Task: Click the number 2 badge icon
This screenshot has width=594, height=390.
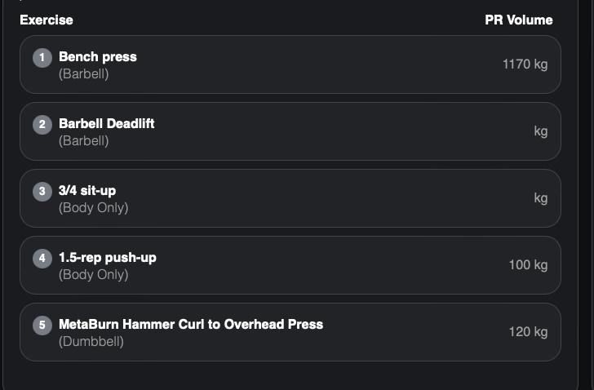Action: pyautogui.click(x=42, y=125)
